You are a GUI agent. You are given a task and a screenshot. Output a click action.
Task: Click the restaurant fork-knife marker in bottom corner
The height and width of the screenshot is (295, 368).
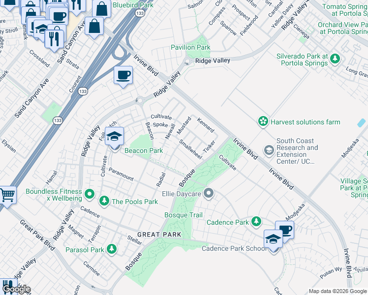[9, 287]
